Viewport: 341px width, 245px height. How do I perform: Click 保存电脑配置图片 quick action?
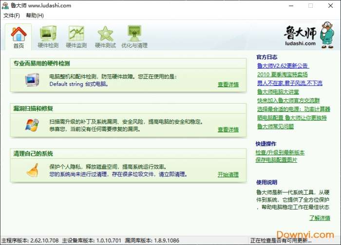tap(276, 160)
